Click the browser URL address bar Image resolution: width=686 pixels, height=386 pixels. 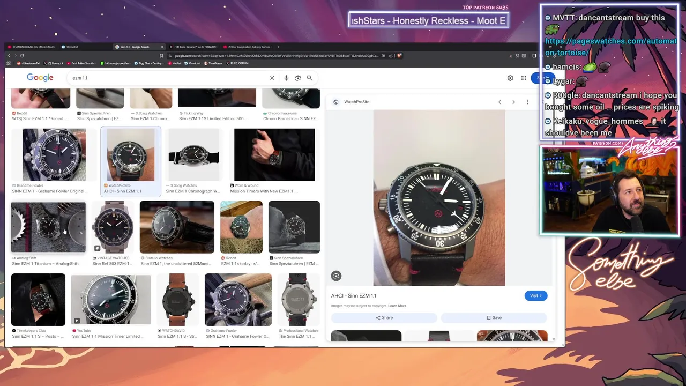[276, 56]
